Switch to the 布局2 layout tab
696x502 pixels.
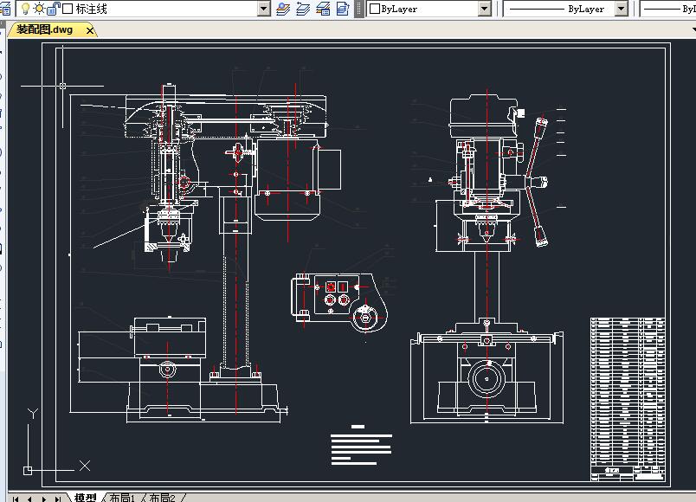coord(162,498)
